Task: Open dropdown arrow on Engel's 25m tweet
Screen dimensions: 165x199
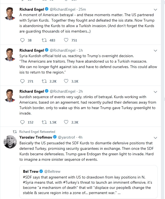Action: [x=155, y=10]
